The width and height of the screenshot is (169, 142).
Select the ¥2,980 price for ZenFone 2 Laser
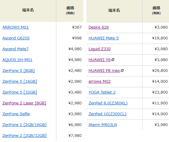click(75, 103)
